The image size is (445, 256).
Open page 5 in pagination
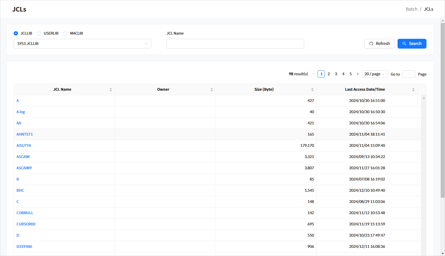[x=350, y=74]
